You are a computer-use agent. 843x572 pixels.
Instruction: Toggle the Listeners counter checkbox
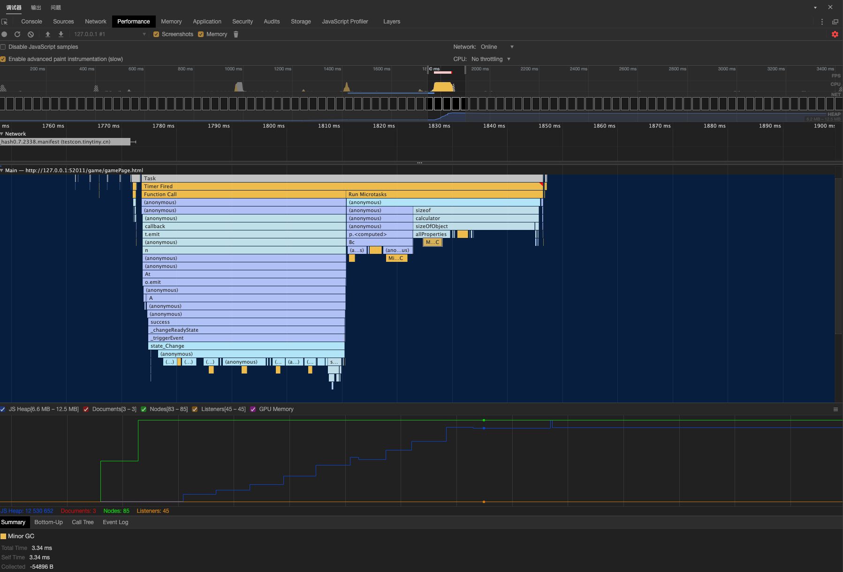coord(195,409)
